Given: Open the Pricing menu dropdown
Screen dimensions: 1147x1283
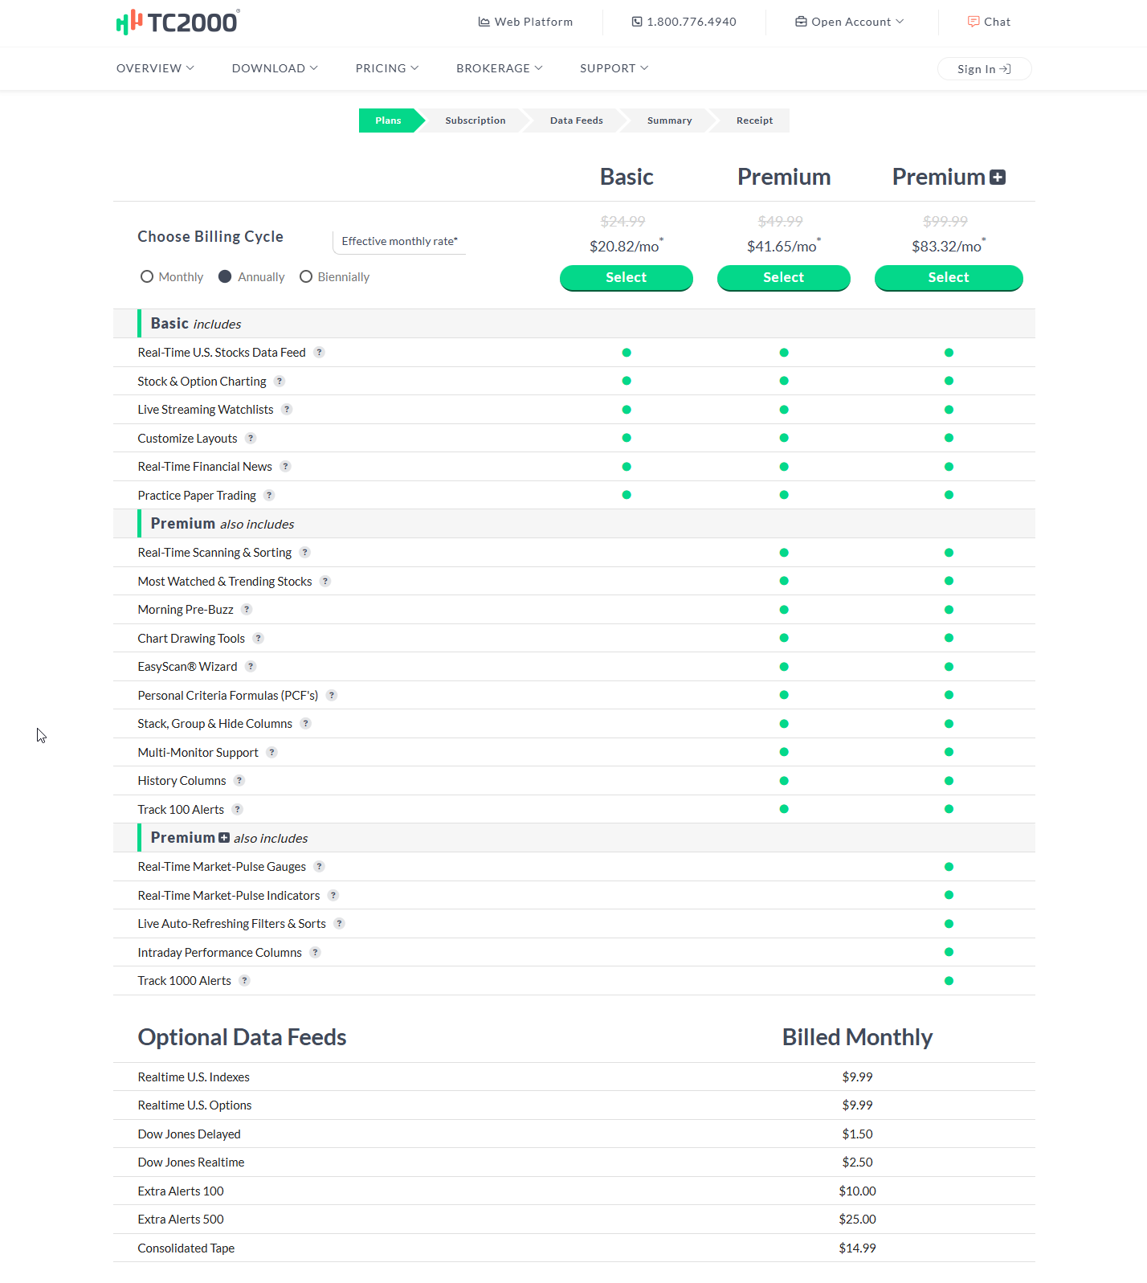Looking at the screenshot, I should click(386, 68).
